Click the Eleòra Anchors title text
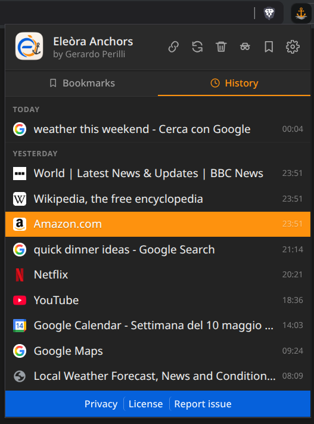The height and width of the screenshot is (424, 314). click(x=93, y=42)
